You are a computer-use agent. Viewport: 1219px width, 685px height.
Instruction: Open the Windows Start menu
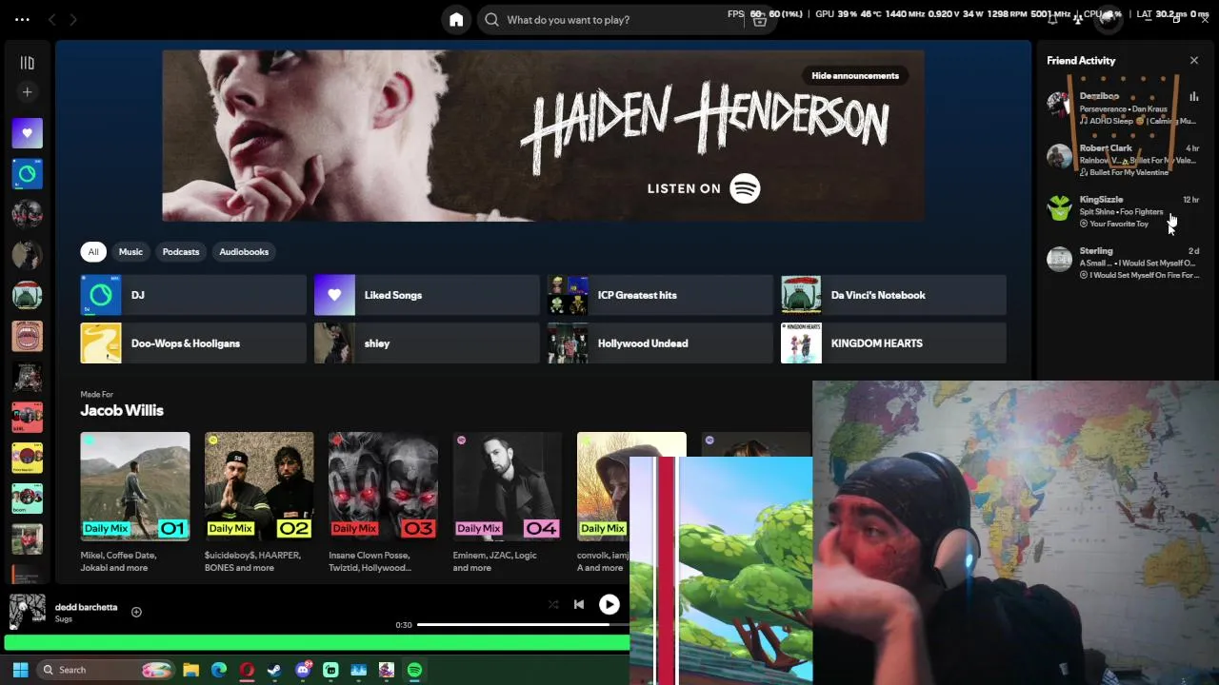(x=20, y=670)
